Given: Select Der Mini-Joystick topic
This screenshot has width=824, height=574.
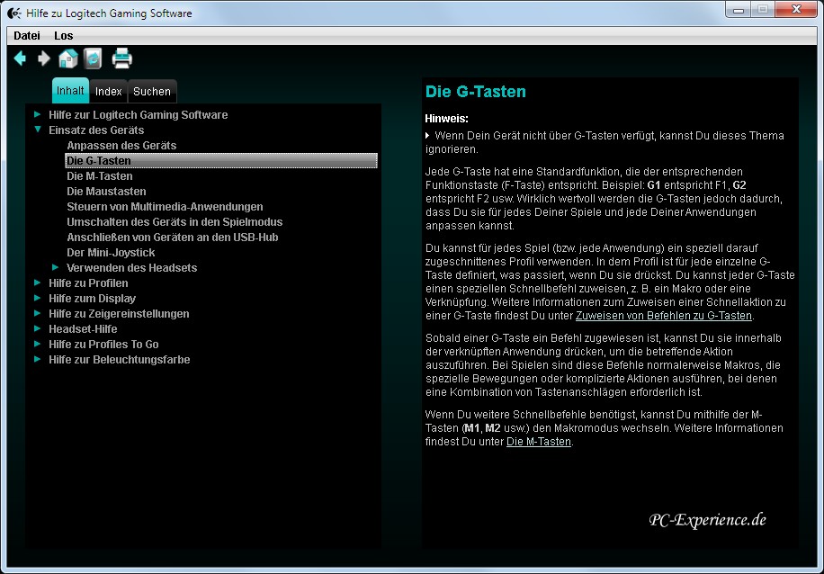Looking at the screenshot, I should 111,253.
